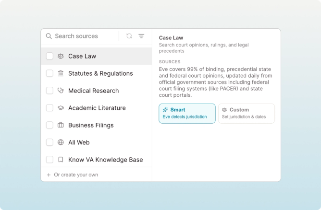This screenshot has height=210, width=321.
Task: Click the Set jurisdiction & dates subtitle
Action: pos(244,117)
